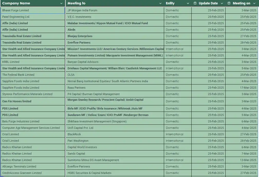Screen dimensions: 259x177
Task: Click the Birla MF /ICICI Prulife cell
Action: (x=115, y=108)
